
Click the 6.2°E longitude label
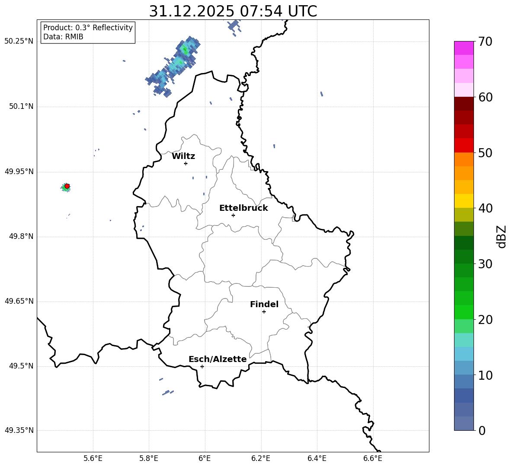pyautogui.click(x=261, y=458)
